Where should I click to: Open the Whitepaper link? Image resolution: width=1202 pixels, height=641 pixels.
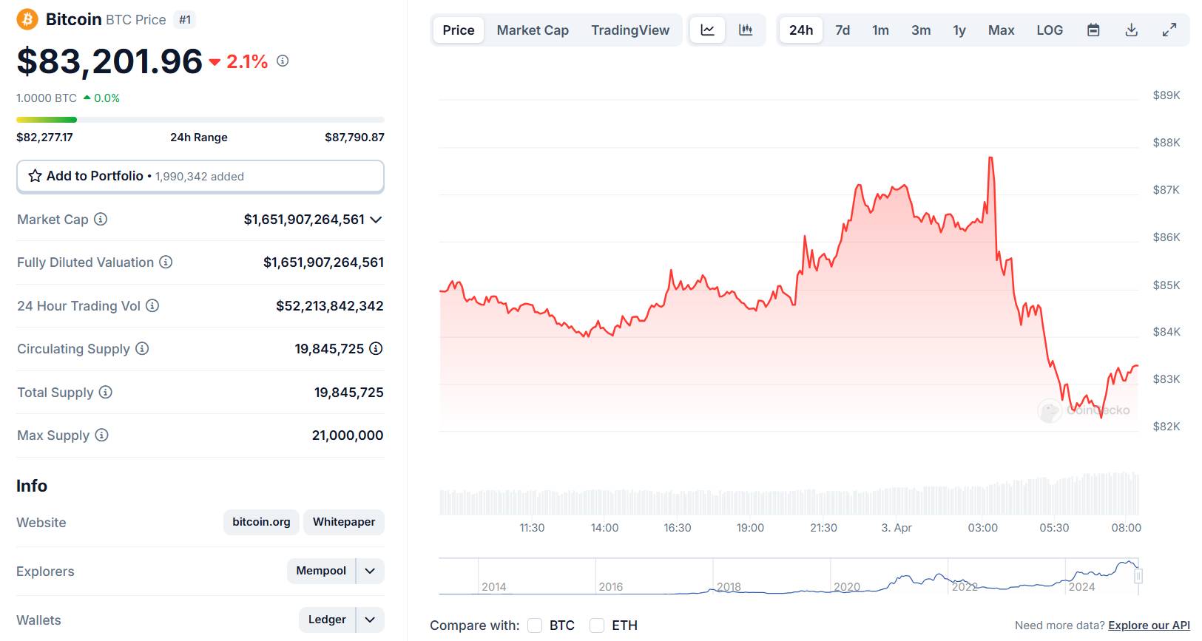coord(344,522)
